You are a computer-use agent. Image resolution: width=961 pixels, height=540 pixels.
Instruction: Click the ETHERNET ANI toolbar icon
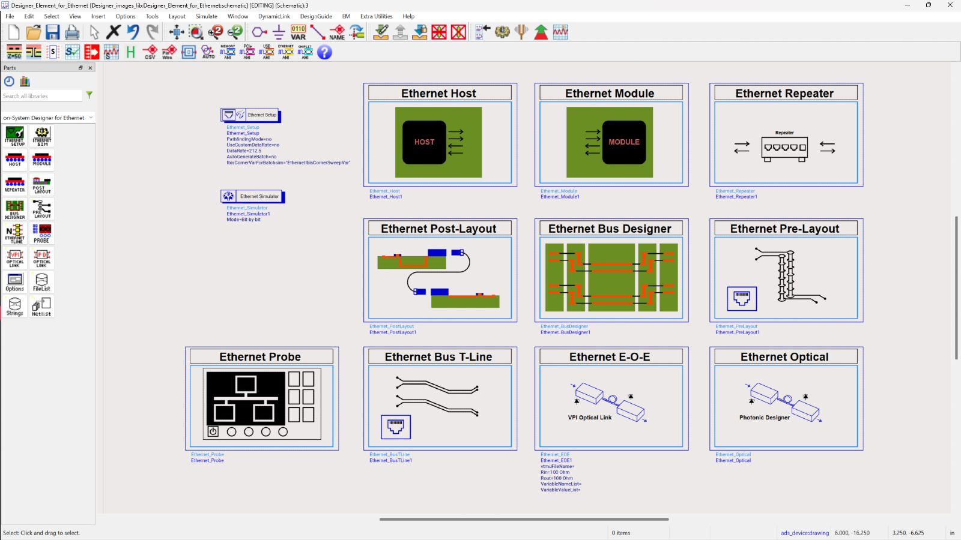286,52
